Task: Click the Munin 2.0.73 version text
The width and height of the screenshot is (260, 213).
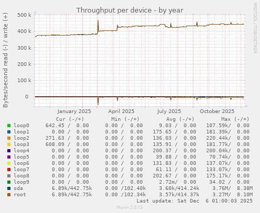Action: [x=130, y=207]
